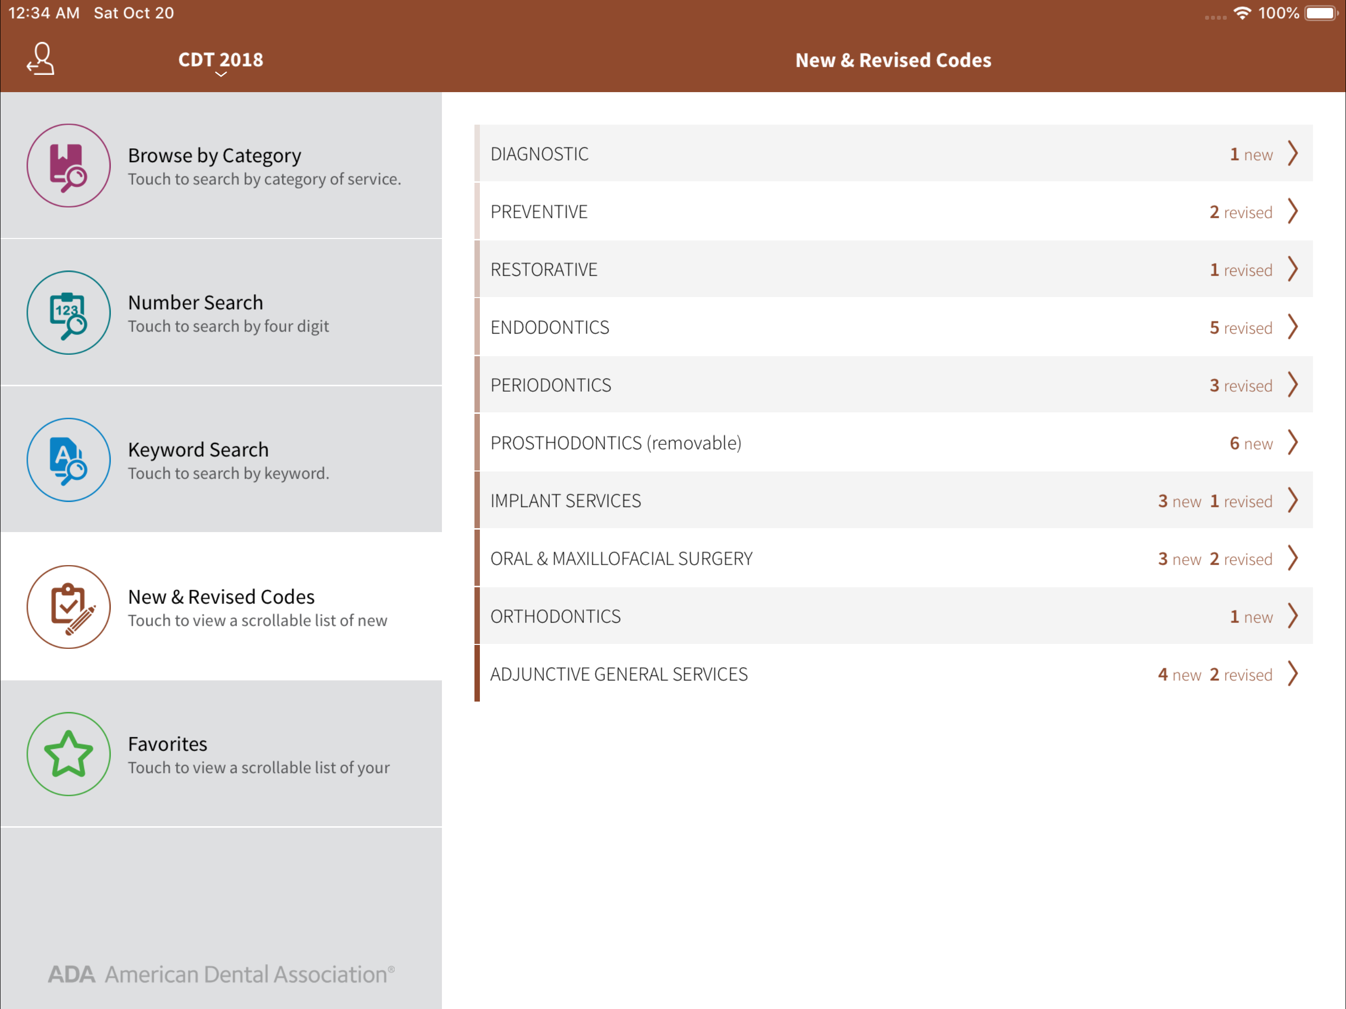The width and height of the screenshot is (1346, 1009).
Task: Expand the ORAL & MAXILLOFACIAL SURGERY chevron
Action: [x=1293, y=558]
